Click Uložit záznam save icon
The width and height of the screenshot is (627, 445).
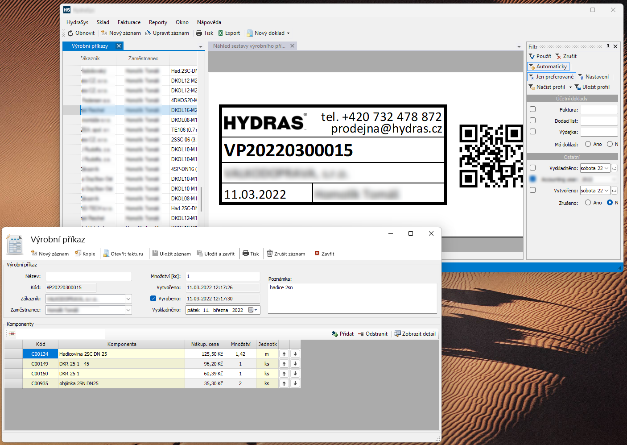(155, 254)
